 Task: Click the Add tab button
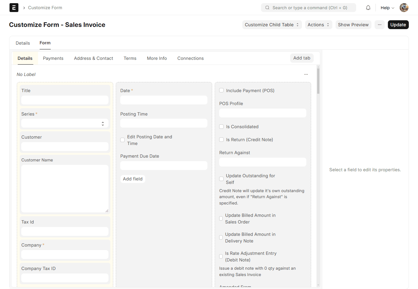(x=302, y=58)
